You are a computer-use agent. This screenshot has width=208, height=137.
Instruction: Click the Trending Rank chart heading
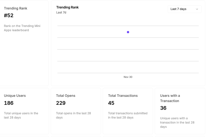[x=67, y=7]
